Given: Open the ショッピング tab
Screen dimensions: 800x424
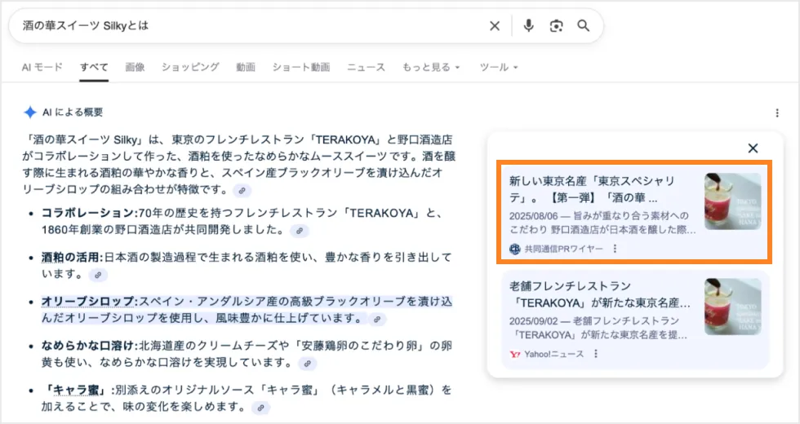Looking at the screenshot, I should coord(190,67).
